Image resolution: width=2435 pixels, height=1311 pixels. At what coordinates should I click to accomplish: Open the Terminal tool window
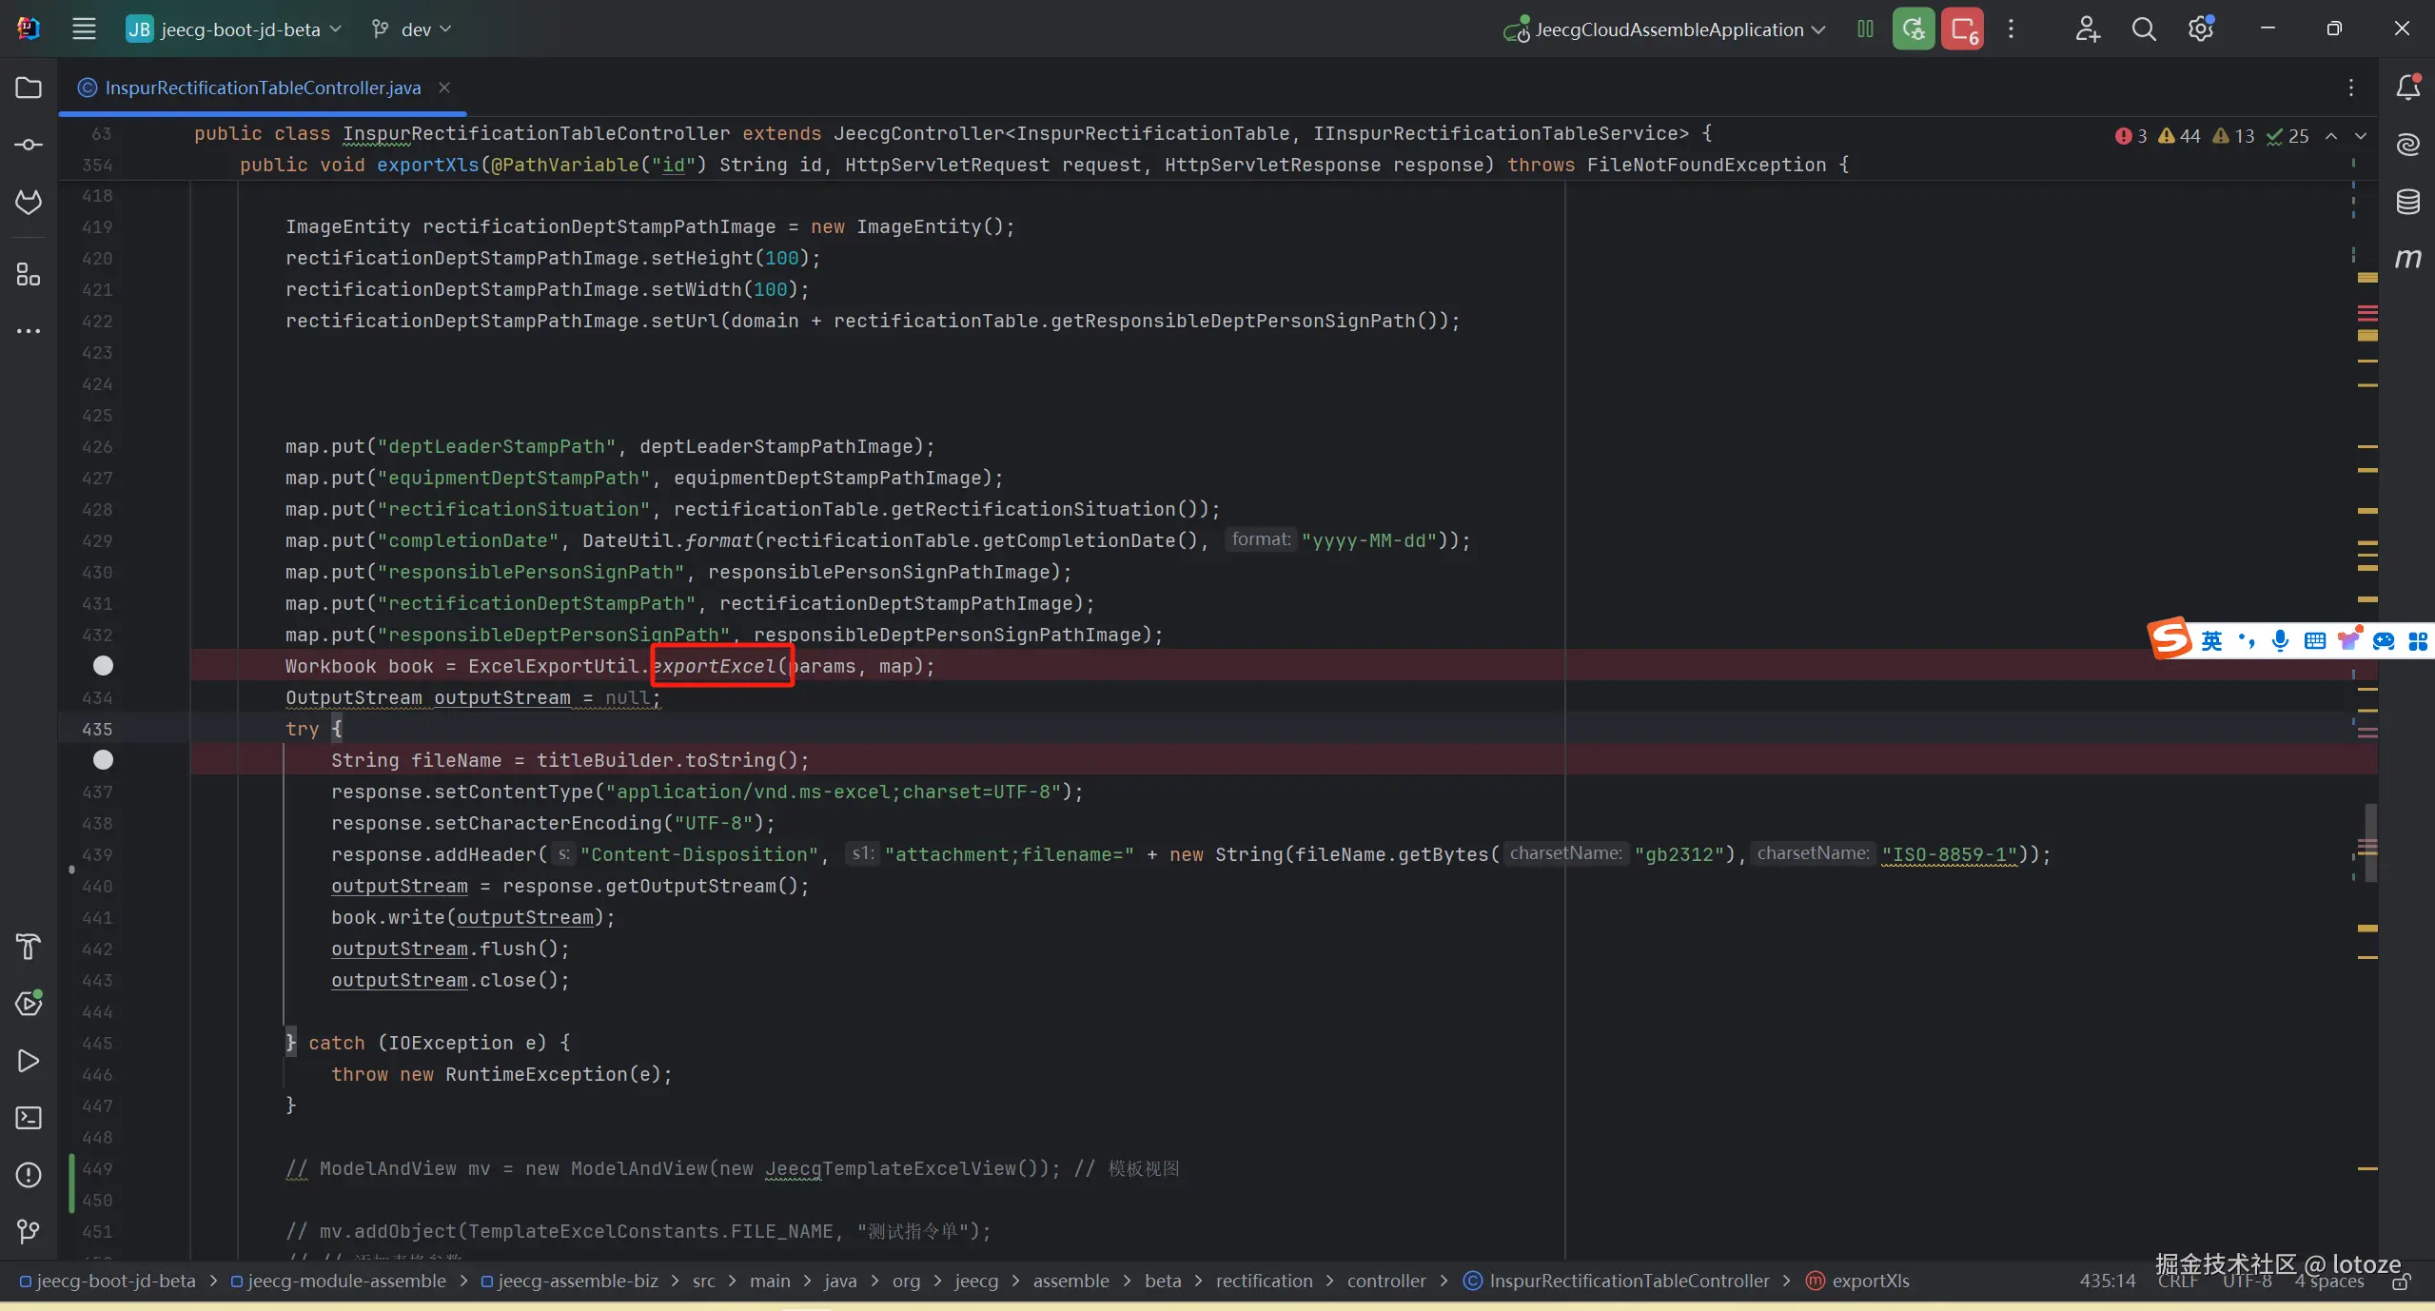click(29, 1118)
